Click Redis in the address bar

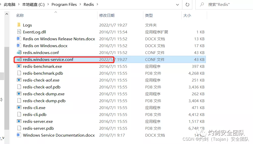click(88, 5)
